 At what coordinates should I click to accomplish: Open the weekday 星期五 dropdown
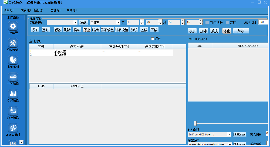click(x=118, y=23)
